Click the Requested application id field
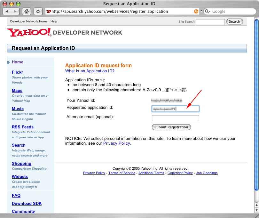259x218 pixels. point(176,109)
